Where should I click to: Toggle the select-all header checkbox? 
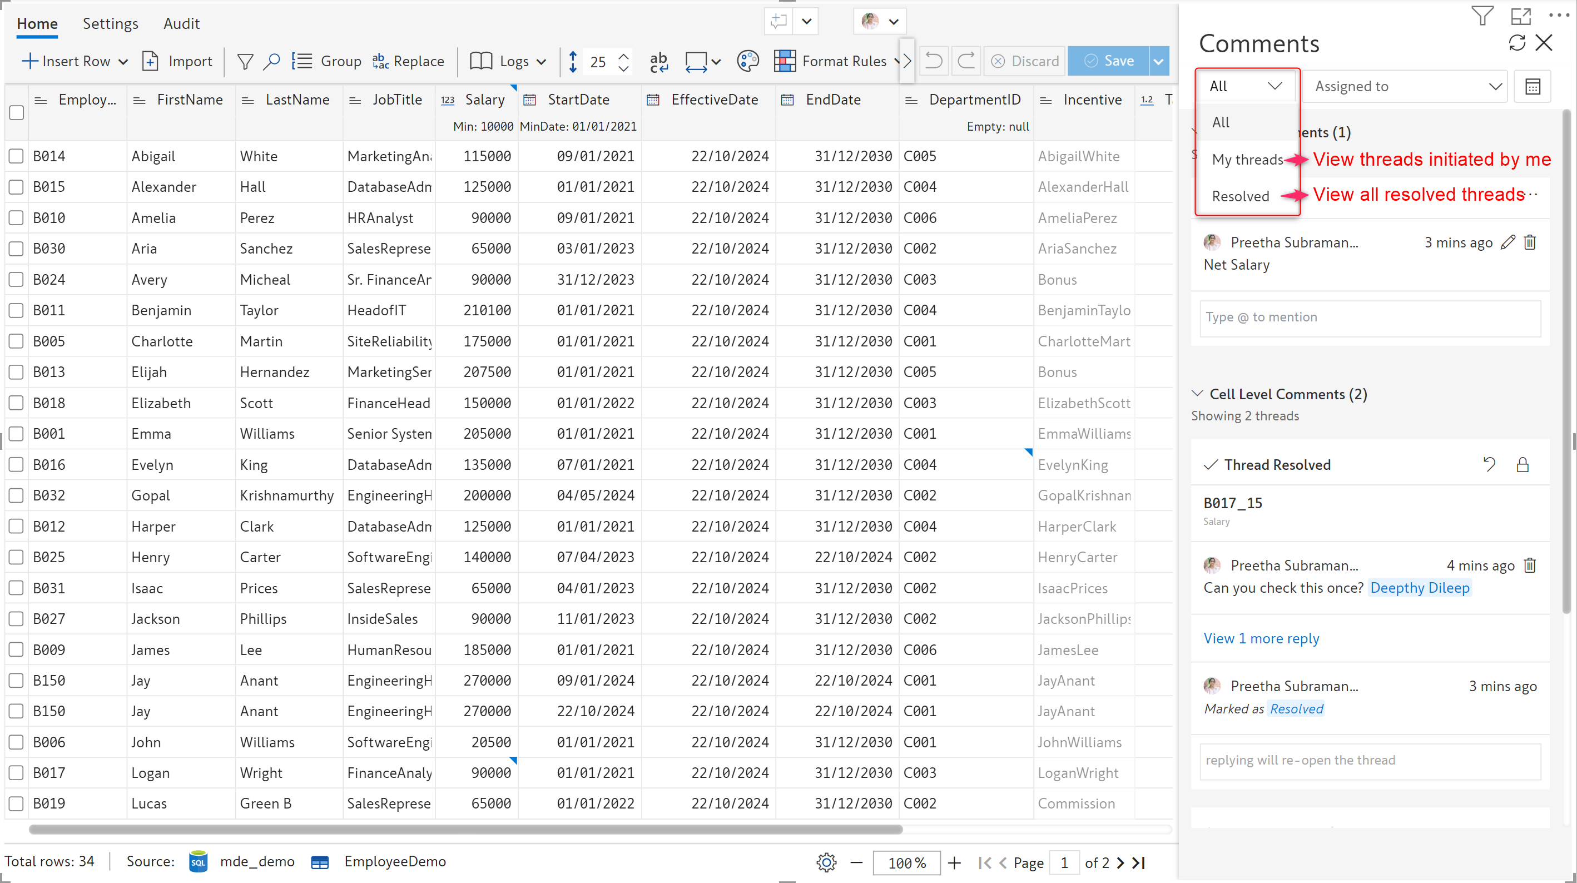pyautogui.click(x=17, y=113)
